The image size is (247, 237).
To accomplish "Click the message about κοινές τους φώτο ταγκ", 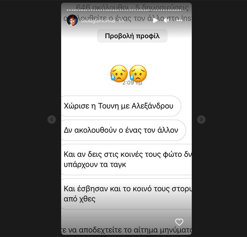I will point(127,159).
